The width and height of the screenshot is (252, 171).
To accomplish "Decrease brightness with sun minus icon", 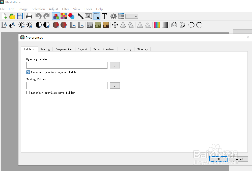I will coord(21,25).
